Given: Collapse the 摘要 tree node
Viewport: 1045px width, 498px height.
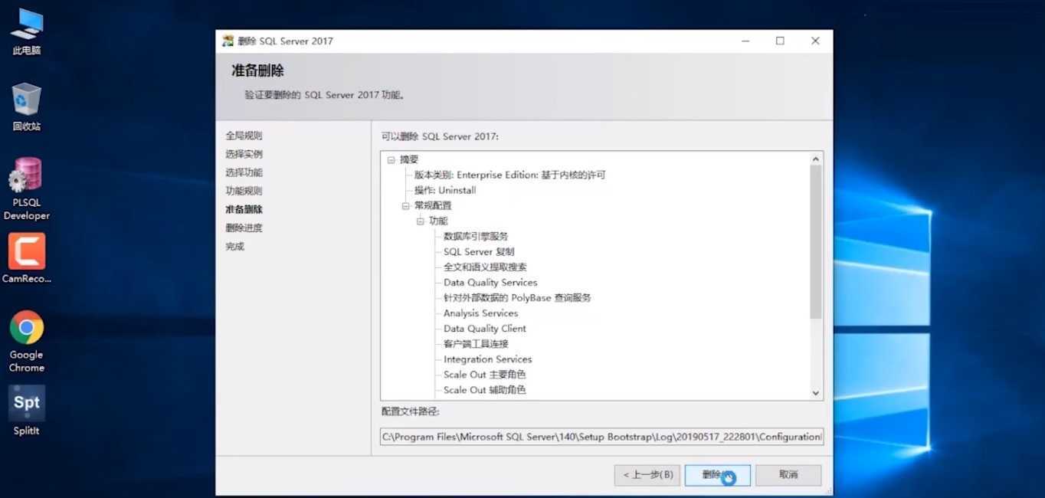Looking at the screenshot, I should [x=391, y=159].
